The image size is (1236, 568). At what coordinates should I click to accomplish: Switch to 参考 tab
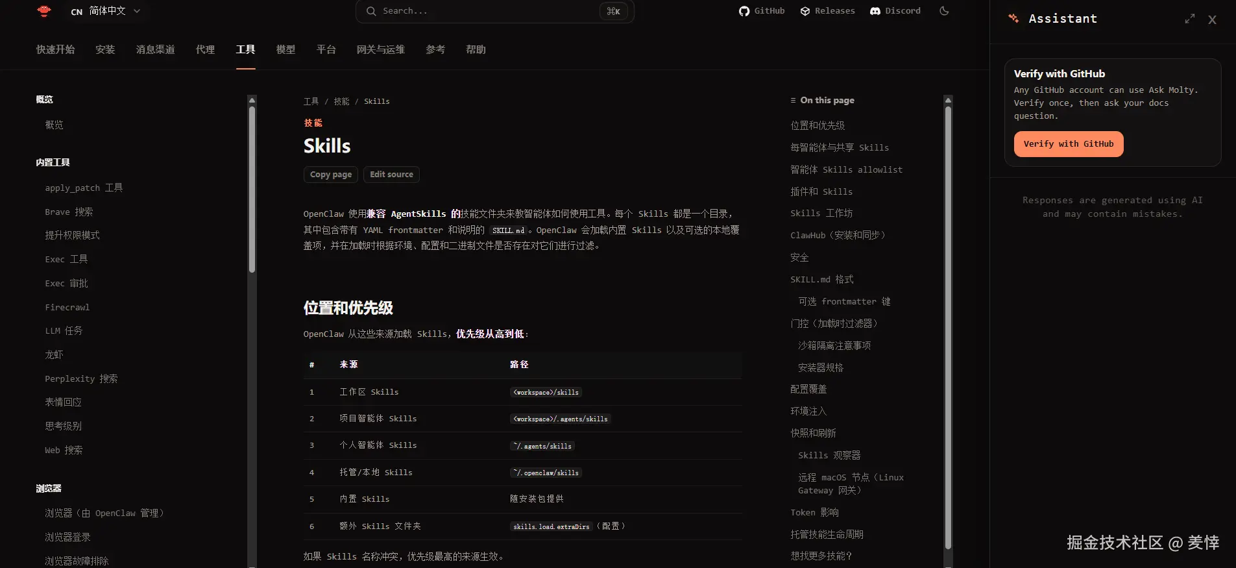point(435,49)
